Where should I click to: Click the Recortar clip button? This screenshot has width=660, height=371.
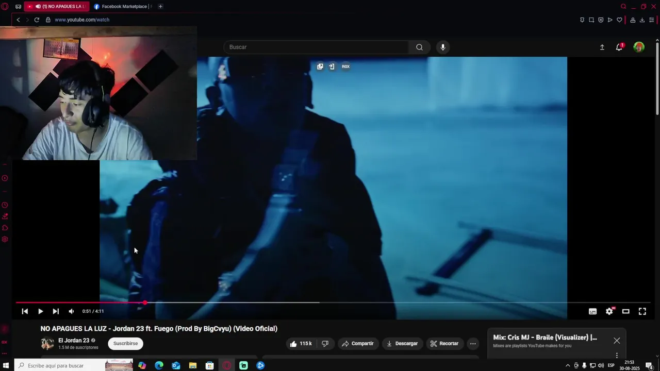444,344
